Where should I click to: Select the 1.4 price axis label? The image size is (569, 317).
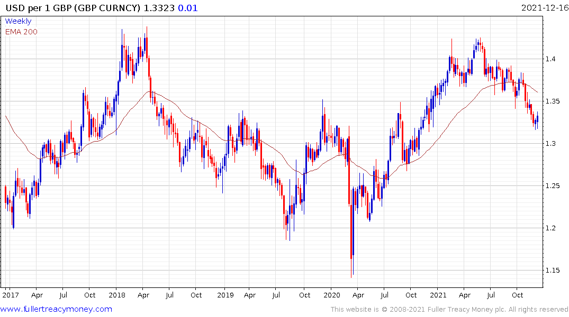click(x=550, y=59)
